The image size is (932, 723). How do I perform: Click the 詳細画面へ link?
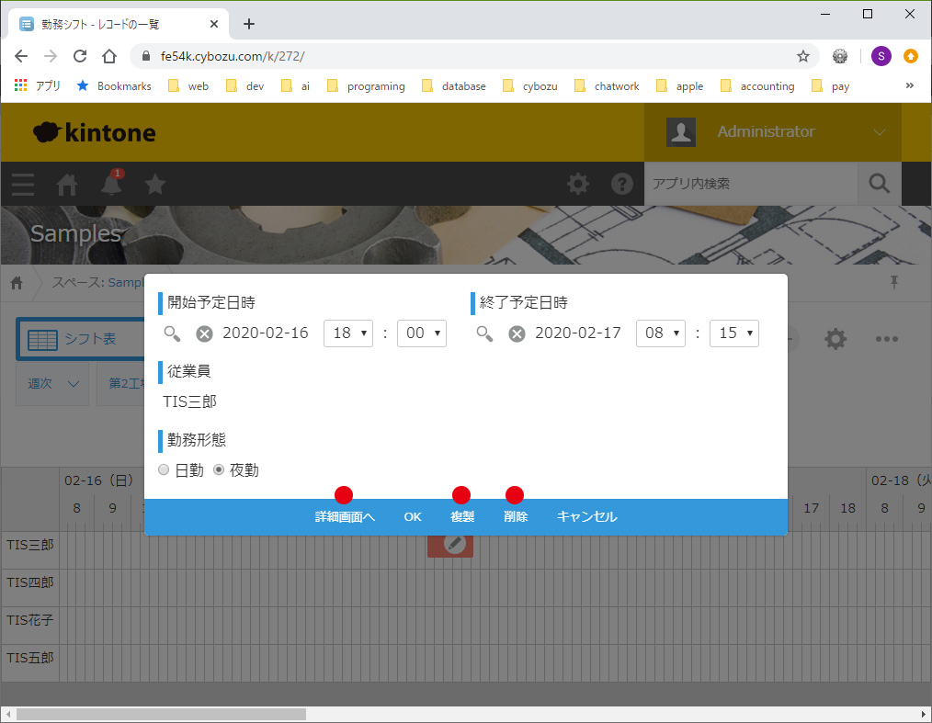coord(345,517)
